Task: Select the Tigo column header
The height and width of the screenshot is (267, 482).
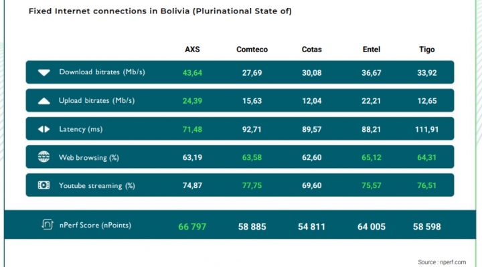Action: (426, 50)
